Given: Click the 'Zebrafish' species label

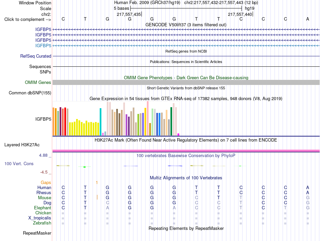Looking at the screenshot, I should 42,223.
